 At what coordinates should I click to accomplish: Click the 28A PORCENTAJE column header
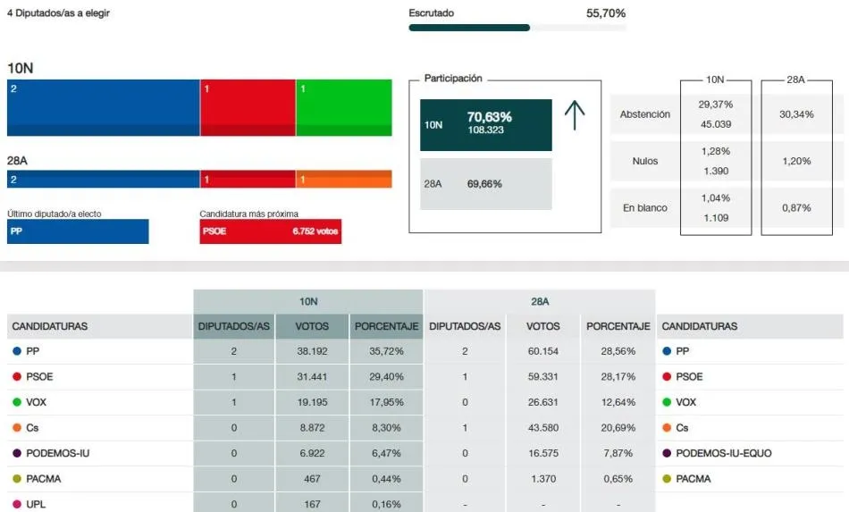click(x=618, y=326)
